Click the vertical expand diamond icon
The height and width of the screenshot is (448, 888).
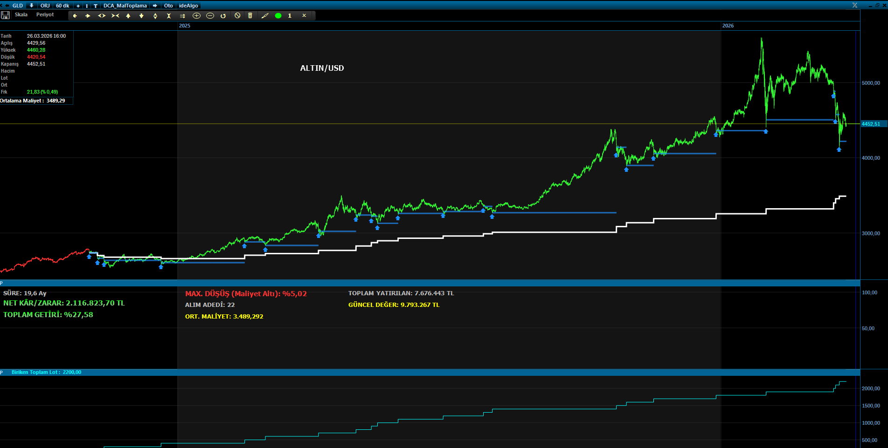coord(155,16)
